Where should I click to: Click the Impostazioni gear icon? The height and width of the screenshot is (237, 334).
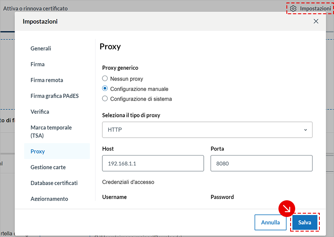293,9
